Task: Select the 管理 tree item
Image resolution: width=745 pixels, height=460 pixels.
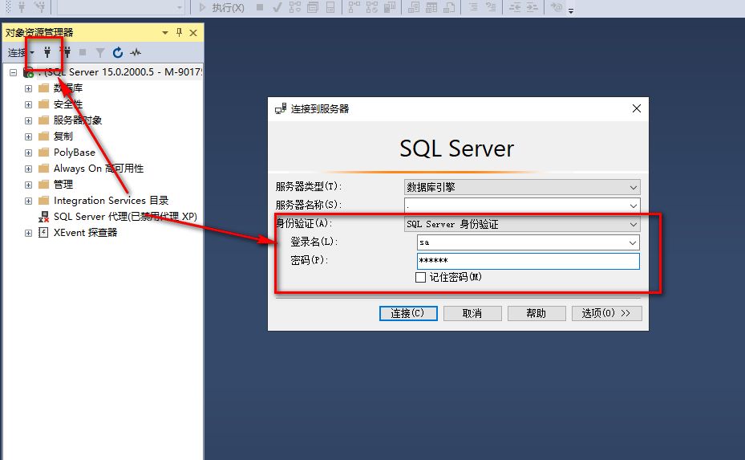Action: tap(63, 184)
